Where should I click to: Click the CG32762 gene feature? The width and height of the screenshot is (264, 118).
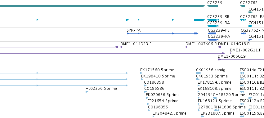[x=243, y=6]
